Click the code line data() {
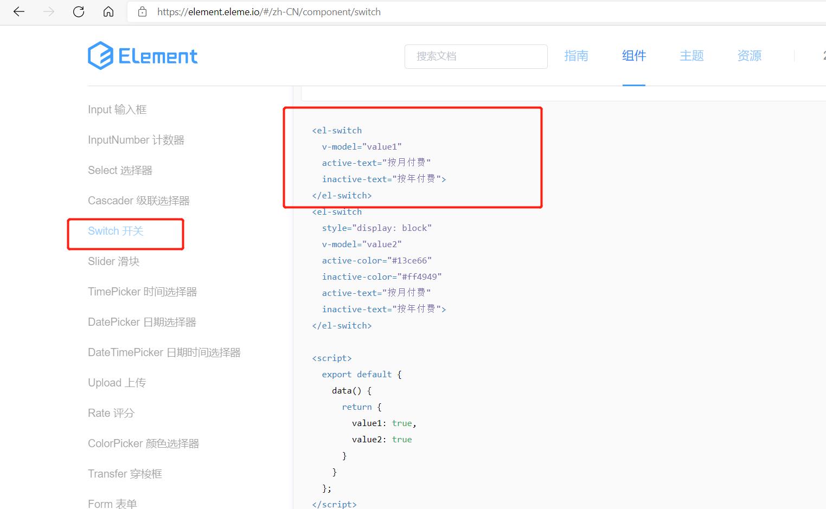 (x=351, y=390)
